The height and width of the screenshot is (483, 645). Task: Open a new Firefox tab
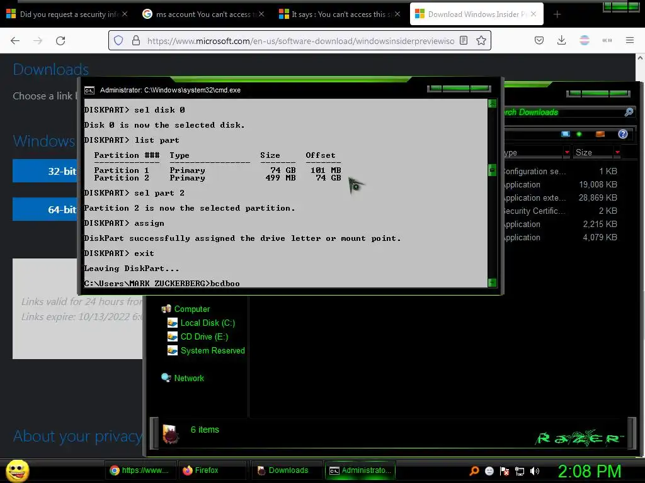(x=557, y=14)
